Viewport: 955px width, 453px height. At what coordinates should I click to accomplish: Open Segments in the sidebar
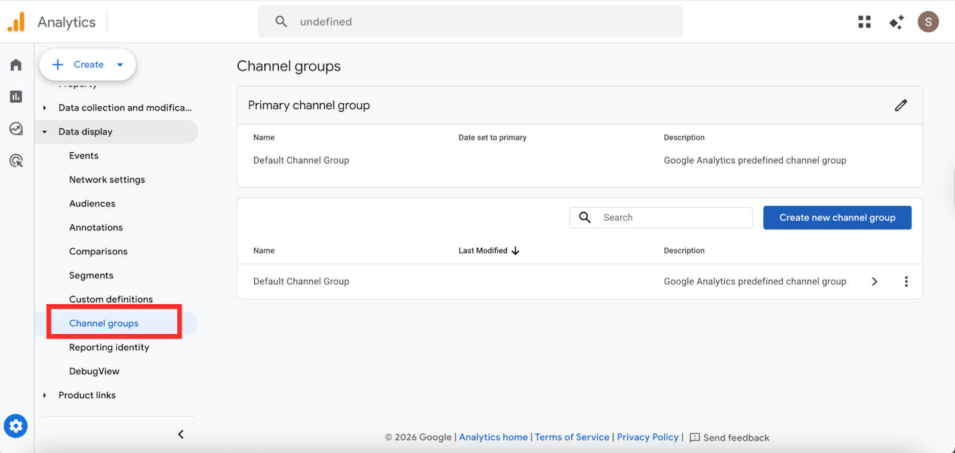(x=91, y=275)
